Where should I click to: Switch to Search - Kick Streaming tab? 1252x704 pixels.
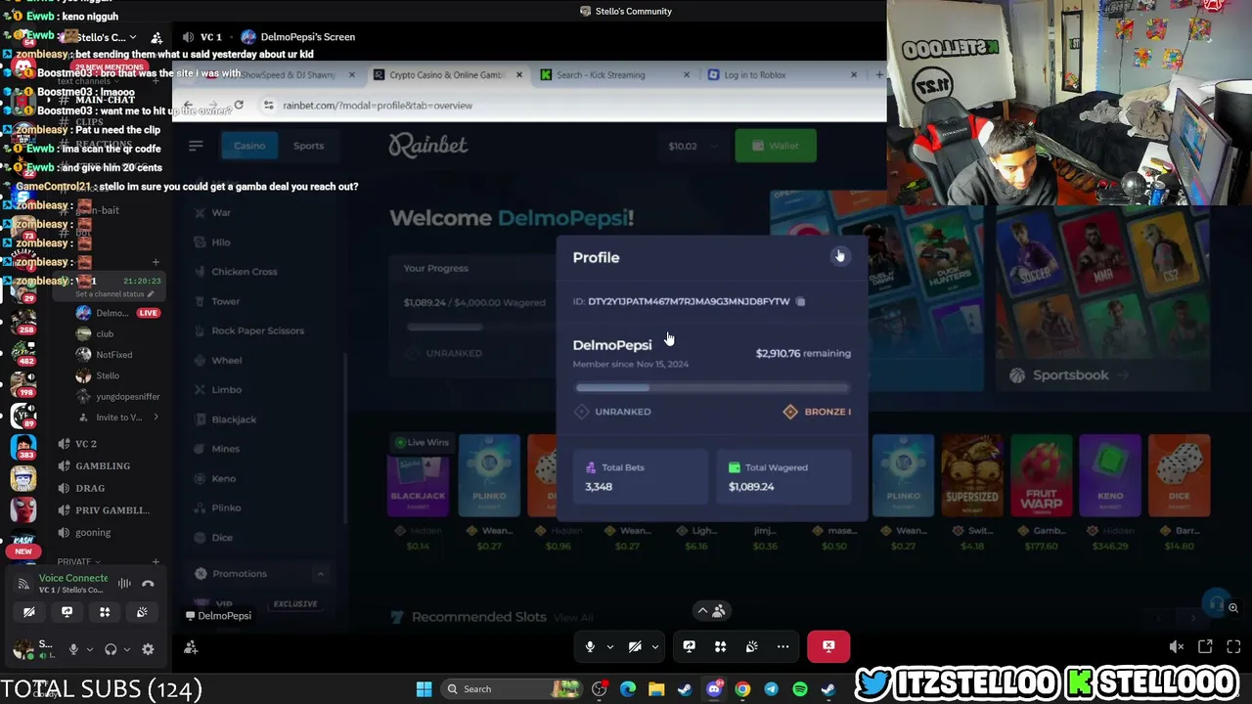click(616, 75)
